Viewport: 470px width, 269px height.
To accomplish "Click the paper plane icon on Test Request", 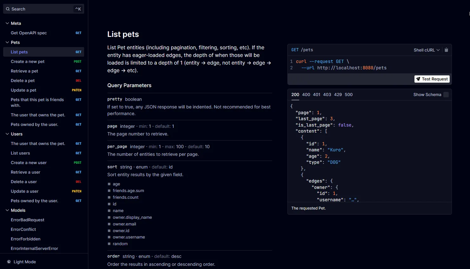I will (x=418, y=79).
